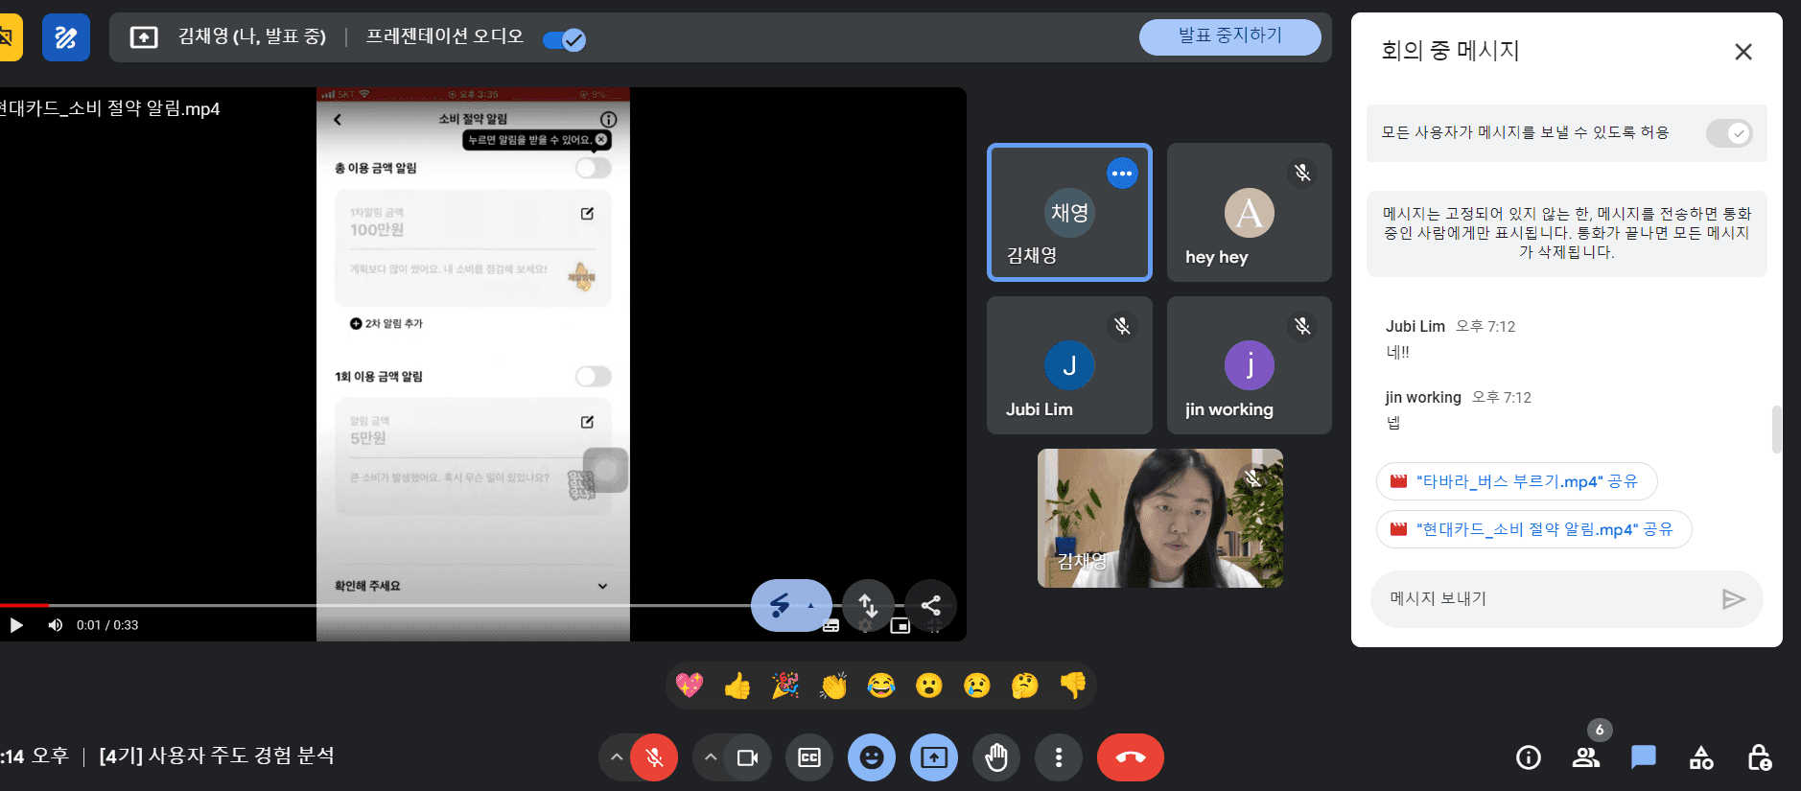Open picture-in-picture for the video
Screen dimensions: 1801x791
point(900,626)
